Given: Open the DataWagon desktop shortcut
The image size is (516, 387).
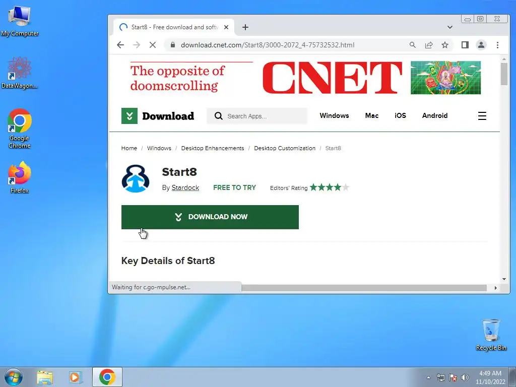Looking at the screenshot, I should click(19, 73).
